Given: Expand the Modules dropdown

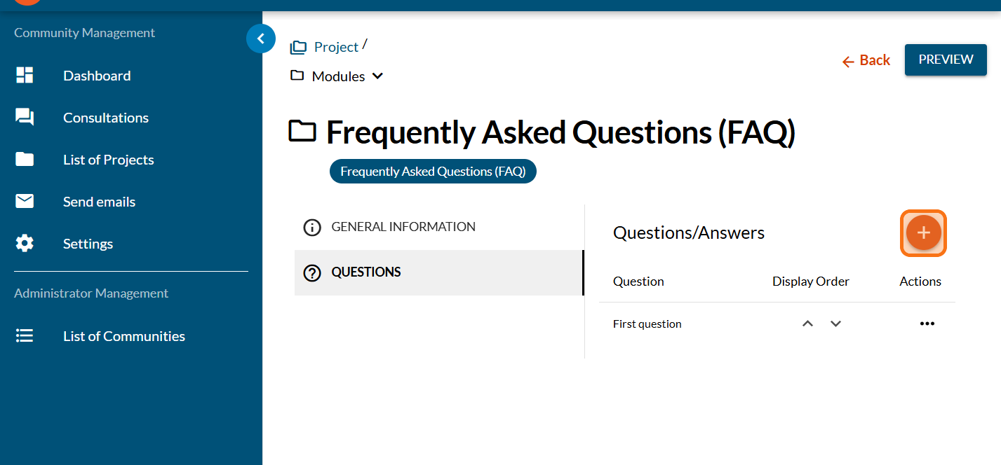Looking at the screenshot, I should coord(377,76).
